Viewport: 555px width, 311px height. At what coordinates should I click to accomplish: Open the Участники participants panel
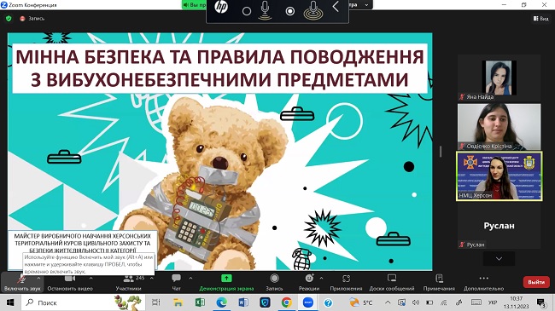click(x=128, y=282)
